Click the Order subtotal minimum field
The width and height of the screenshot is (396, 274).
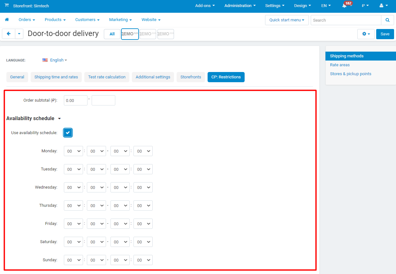pyautogui.click(x=76, y=100)
